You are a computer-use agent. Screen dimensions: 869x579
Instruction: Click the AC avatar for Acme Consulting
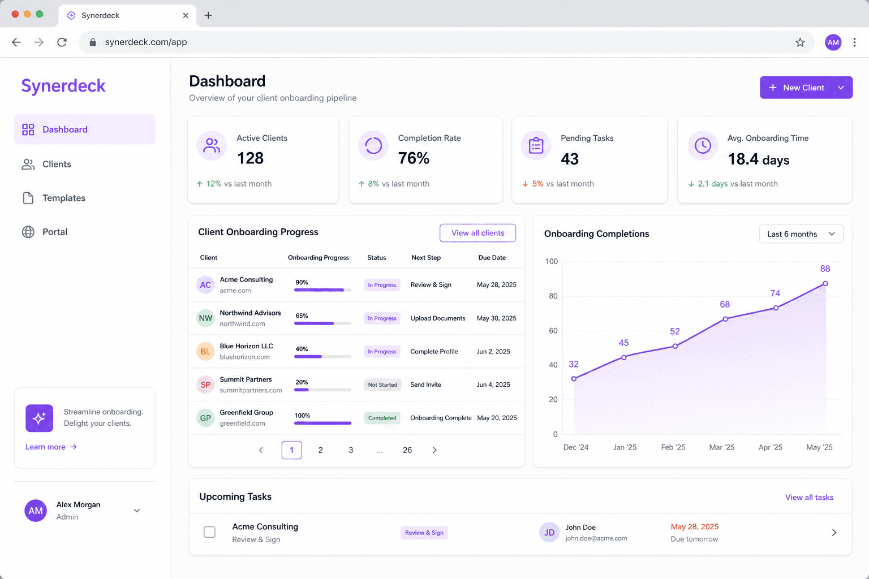click(205, 285)
